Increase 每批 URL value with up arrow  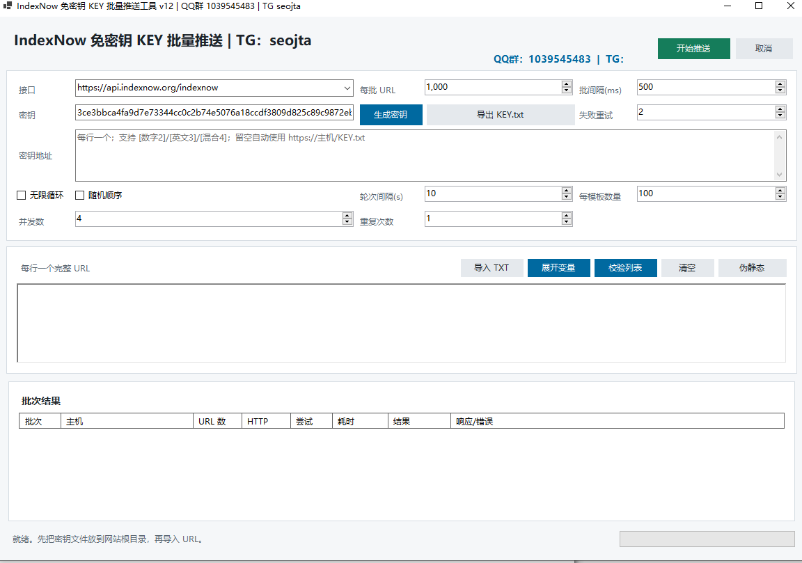[x=566, y=84]
